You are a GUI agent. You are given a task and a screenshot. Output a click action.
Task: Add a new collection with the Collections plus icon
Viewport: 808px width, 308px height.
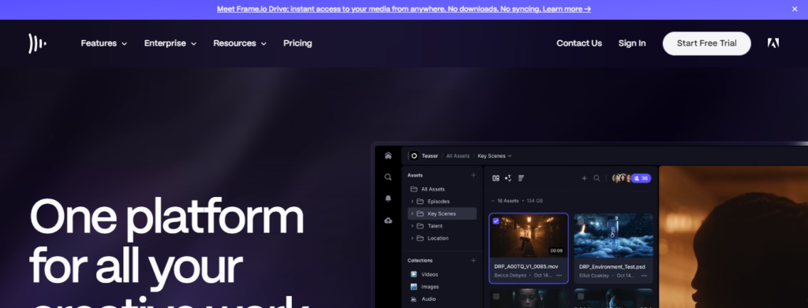(473, 261)
